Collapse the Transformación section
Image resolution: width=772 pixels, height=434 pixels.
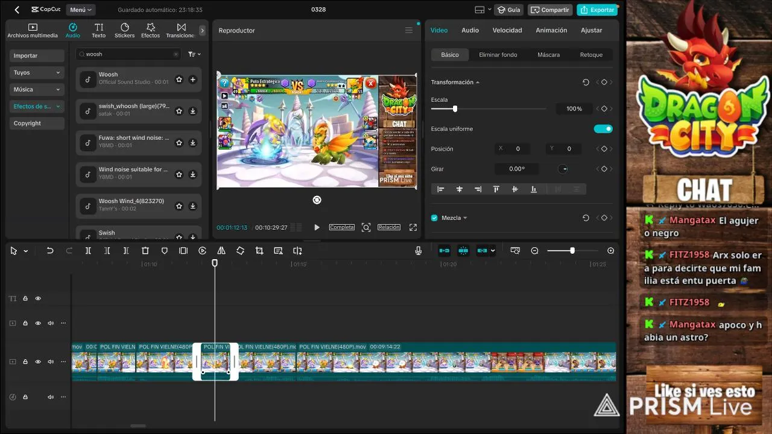[x=478, y=83]
